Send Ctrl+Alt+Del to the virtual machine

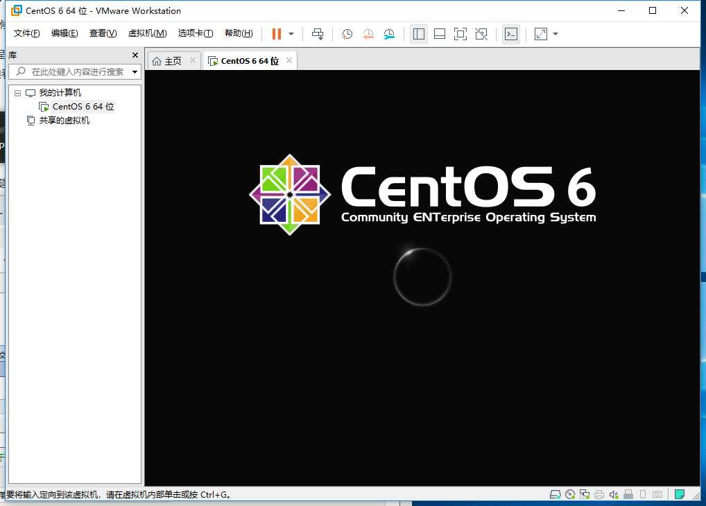coord(318,34)
